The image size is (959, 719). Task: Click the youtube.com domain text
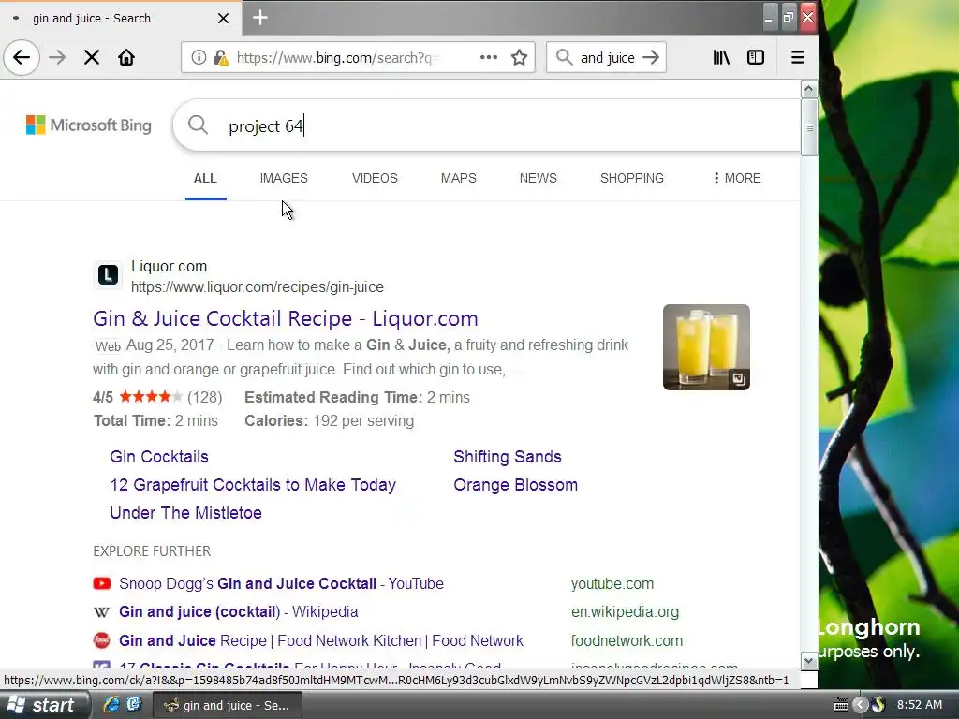(612, 584)
